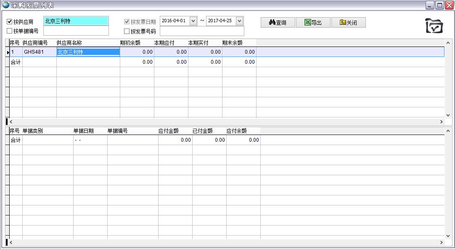The height and width of the screenshot is (249, 455).
Task: Click the folder checkmark icon at top right
Action: point(434,26)
